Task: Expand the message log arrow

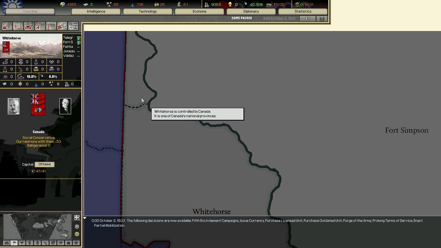Action: [85, 219]
